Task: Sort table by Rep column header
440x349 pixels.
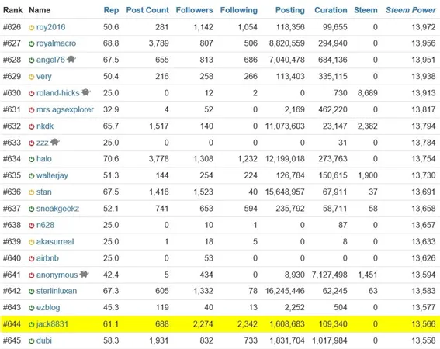Action: (111, 10)
